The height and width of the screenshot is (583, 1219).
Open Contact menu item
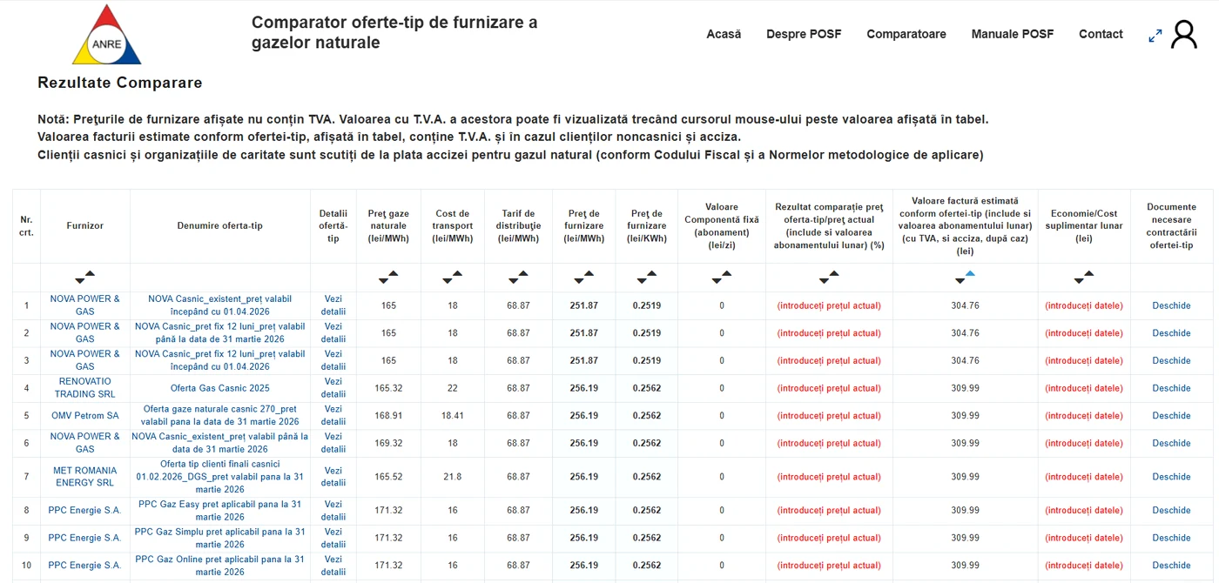tap(1101, 34)
